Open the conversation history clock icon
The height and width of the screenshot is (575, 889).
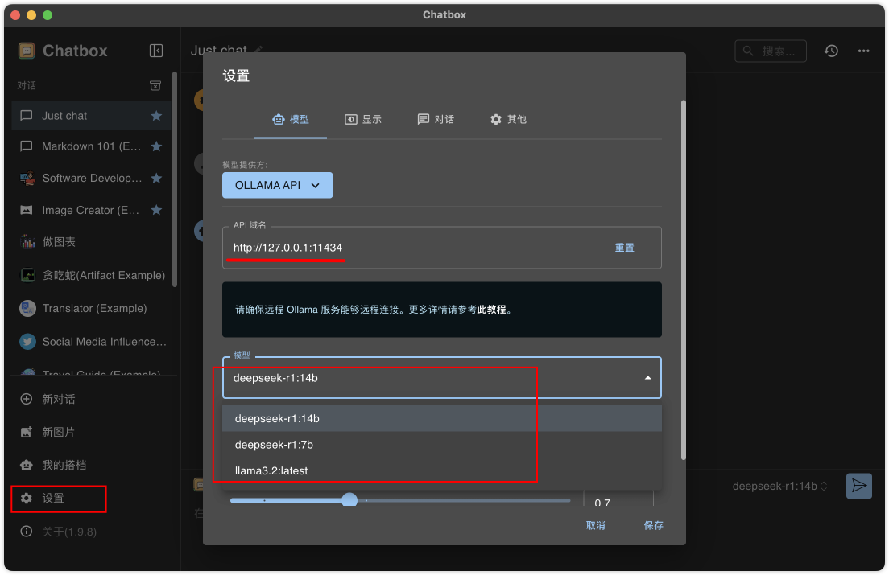click(831, 51)
